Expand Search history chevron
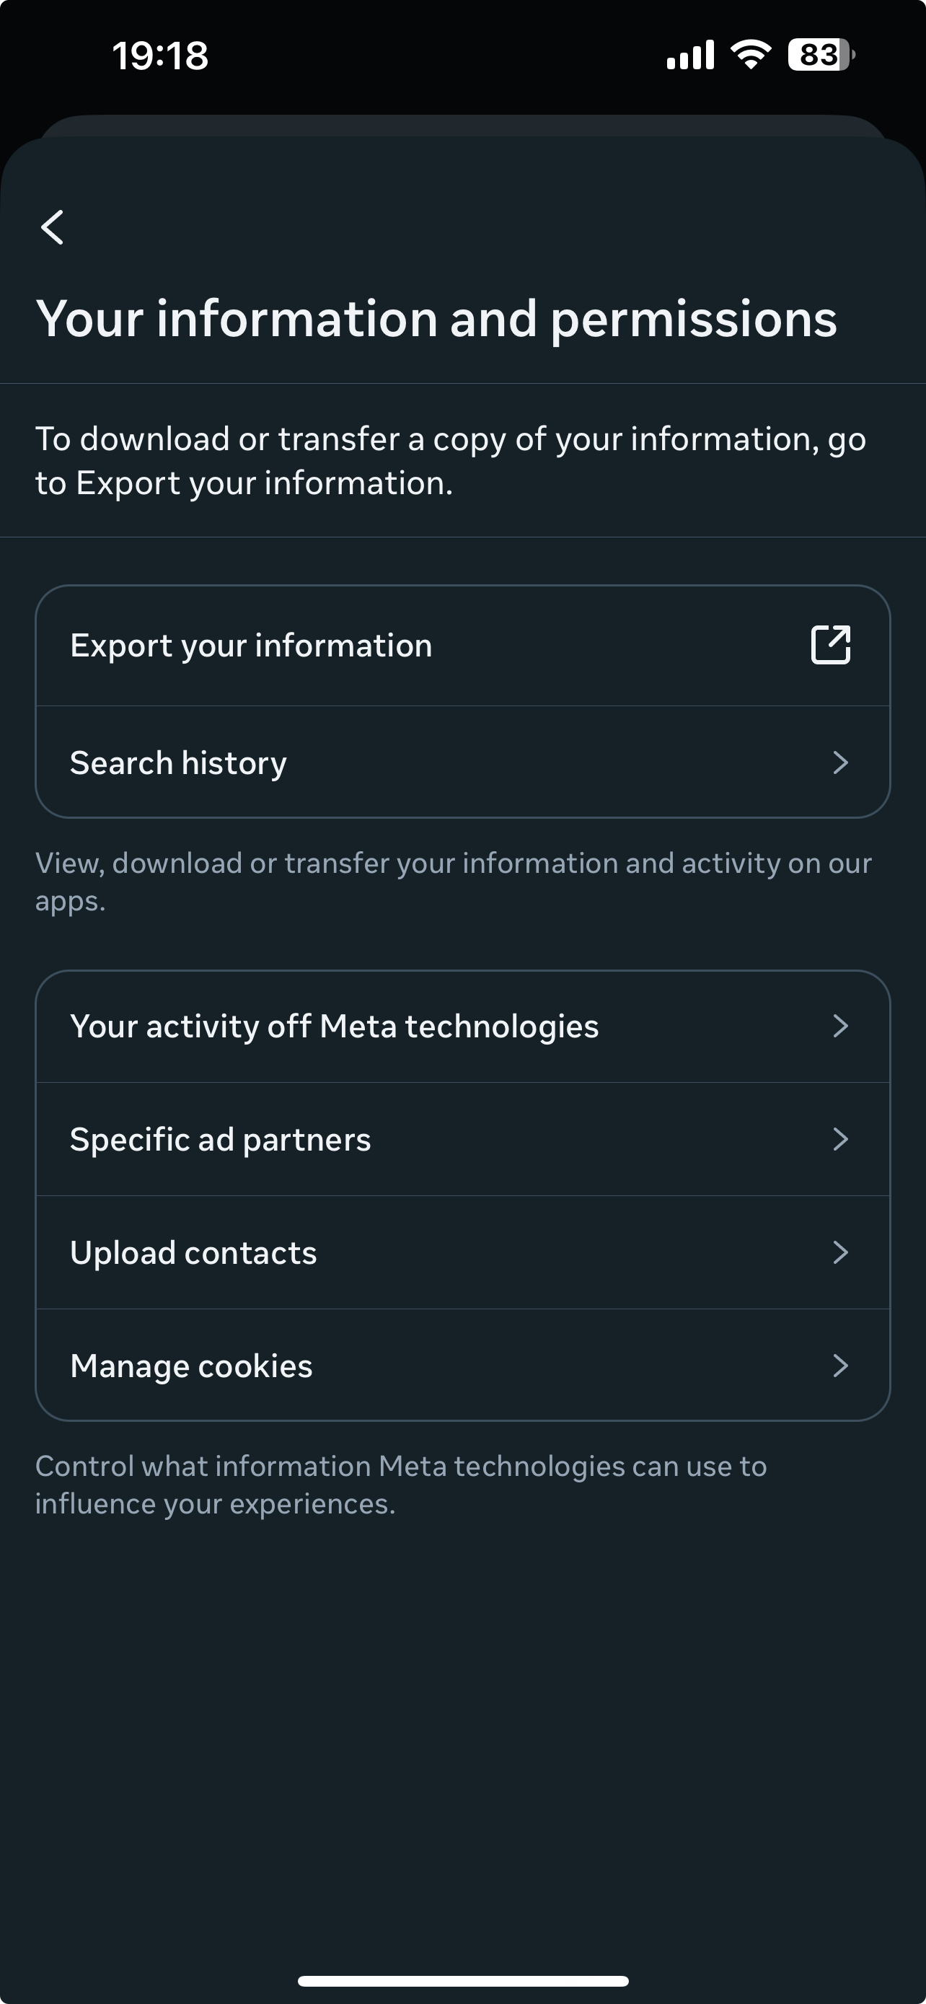926x2004 pixels. click(839, 763)
